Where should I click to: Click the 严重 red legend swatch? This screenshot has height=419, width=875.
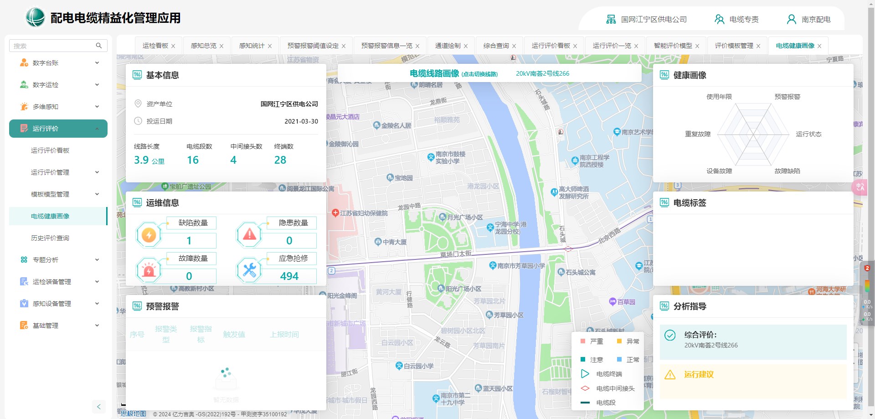pos(583,341)
